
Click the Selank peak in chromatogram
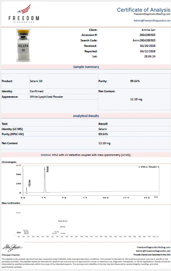45,179
